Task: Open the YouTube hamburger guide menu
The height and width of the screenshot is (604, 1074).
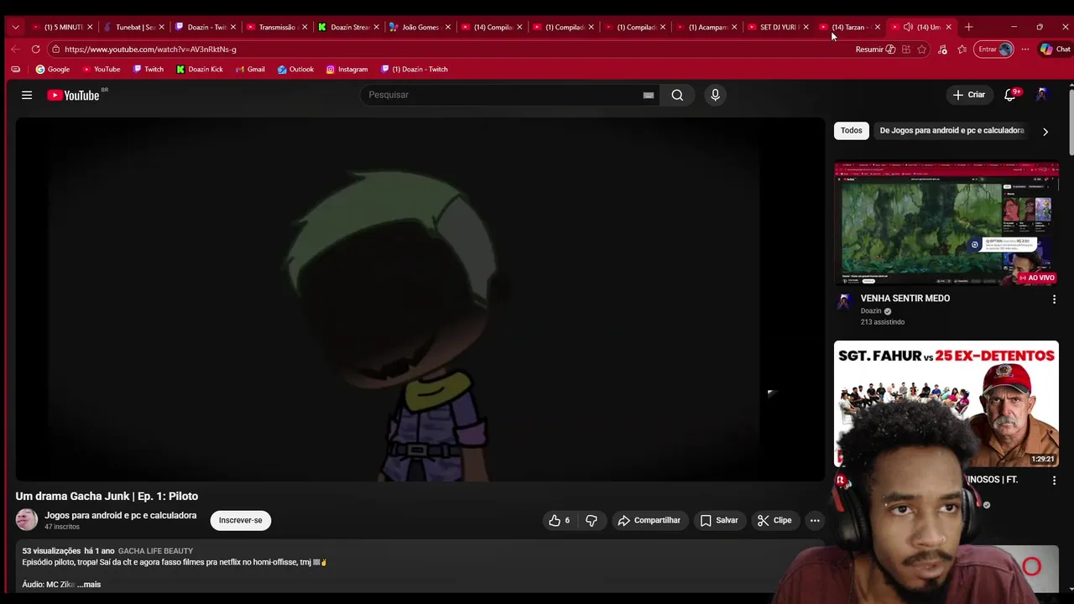Action: (27, 95)
